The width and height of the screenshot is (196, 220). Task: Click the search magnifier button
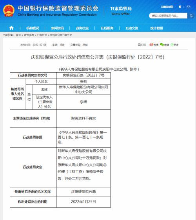[191, 16]
